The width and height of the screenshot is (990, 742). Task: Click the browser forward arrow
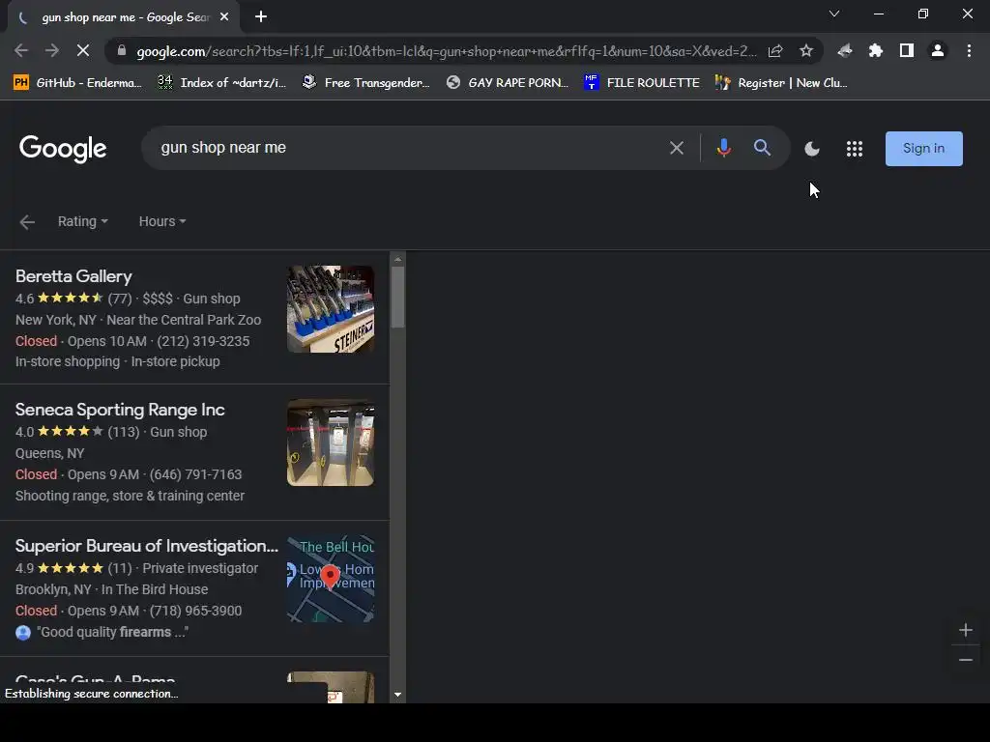tap(52, 51)
